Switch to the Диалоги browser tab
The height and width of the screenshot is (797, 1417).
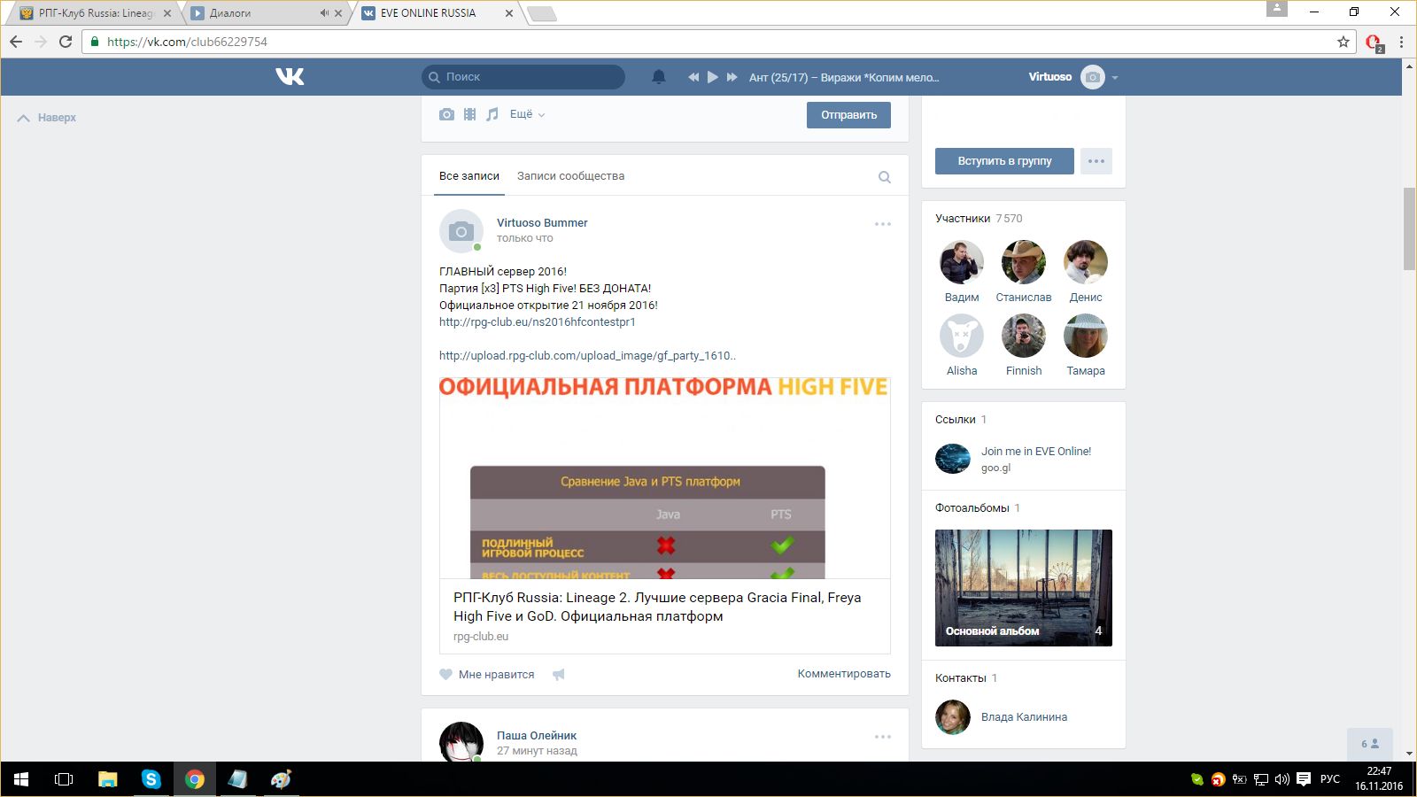(x=257, y=13)
